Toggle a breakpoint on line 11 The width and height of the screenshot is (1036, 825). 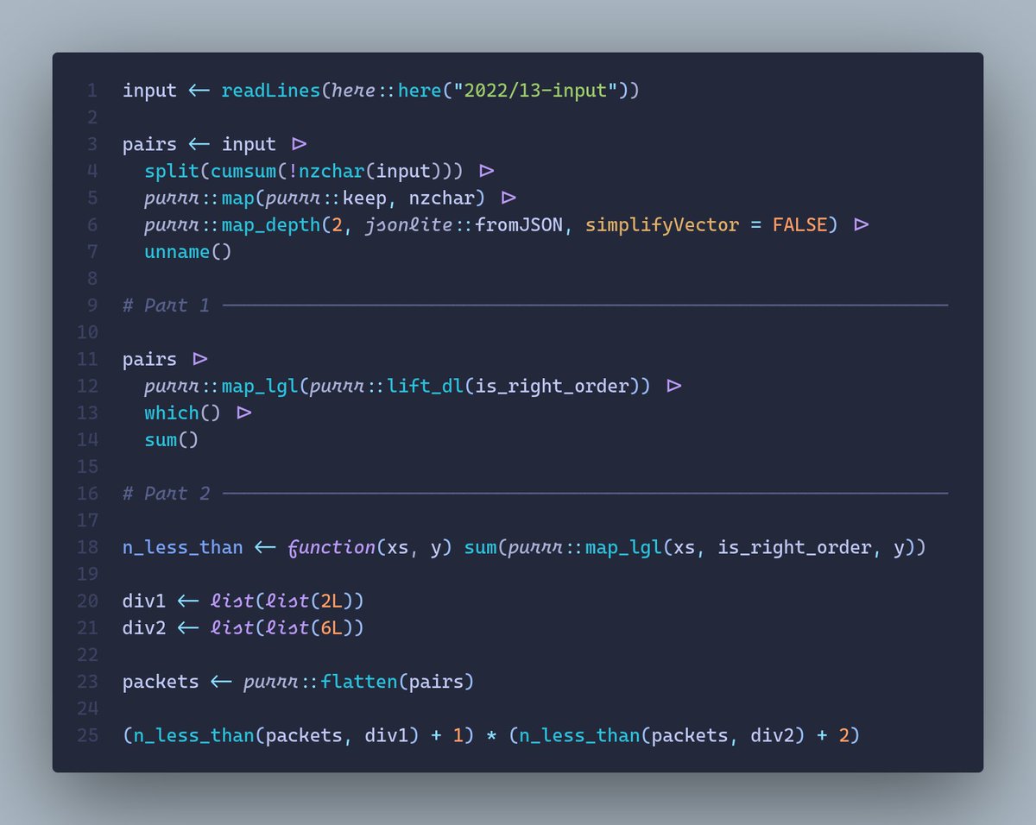(89, 359)
